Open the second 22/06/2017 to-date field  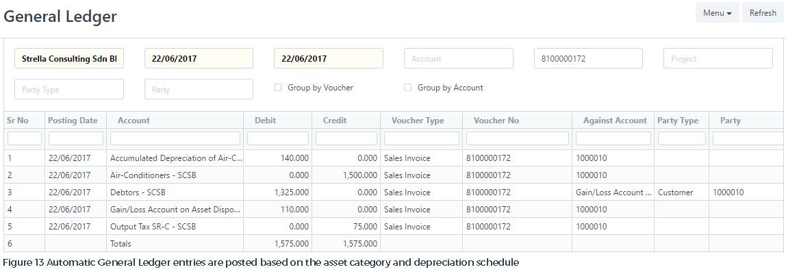tap(329, 59)
